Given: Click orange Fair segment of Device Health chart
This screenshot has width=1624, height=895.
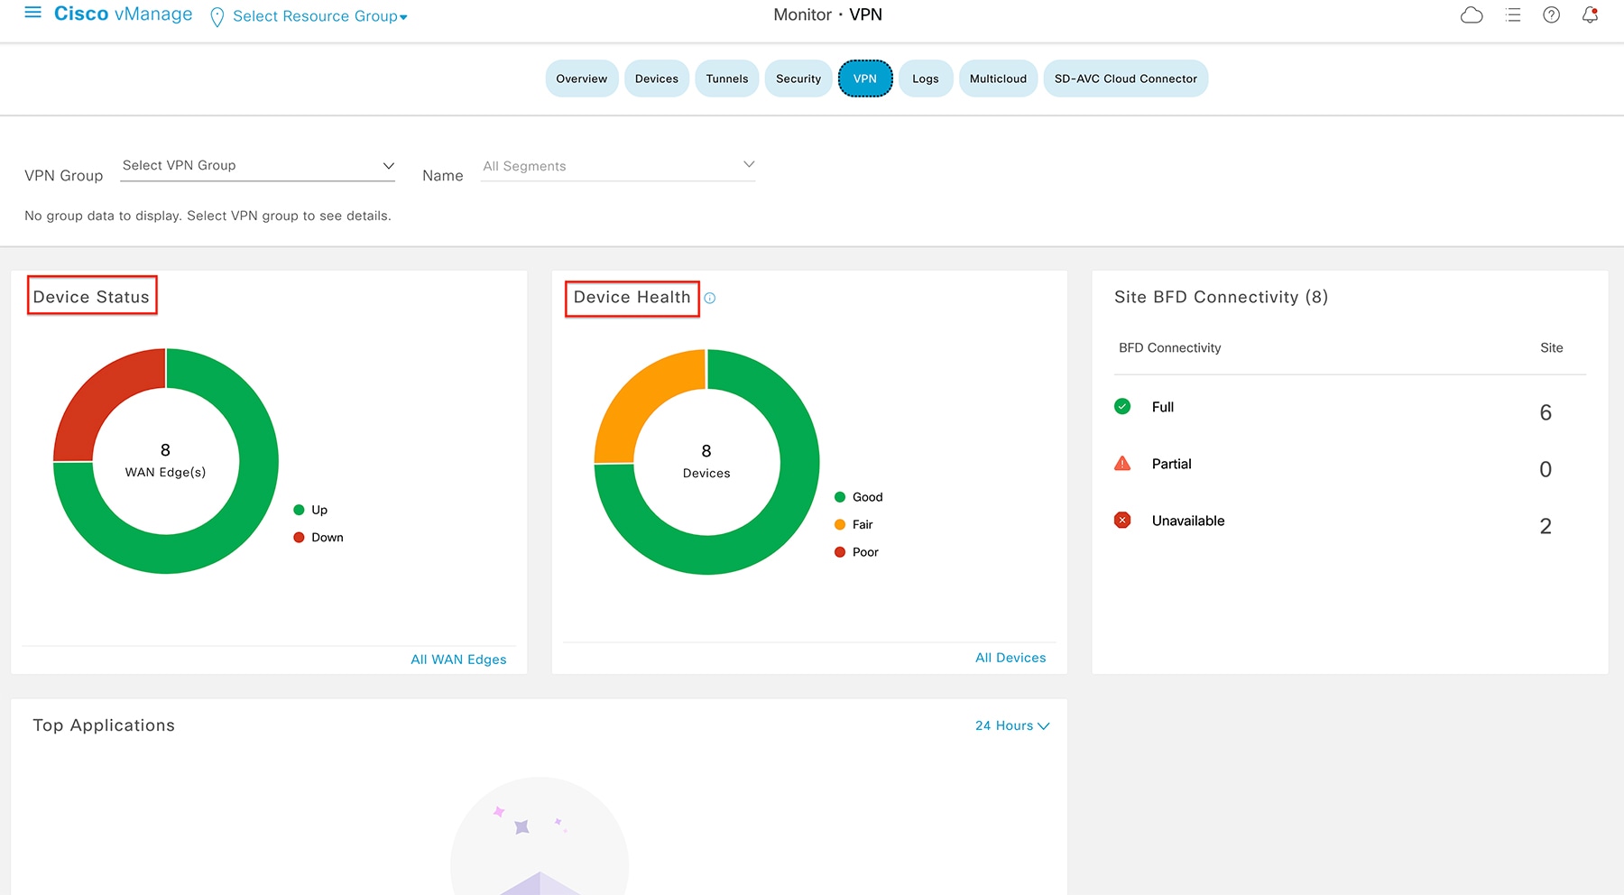Looking at the screenshot, I should [x=641, y=397].
